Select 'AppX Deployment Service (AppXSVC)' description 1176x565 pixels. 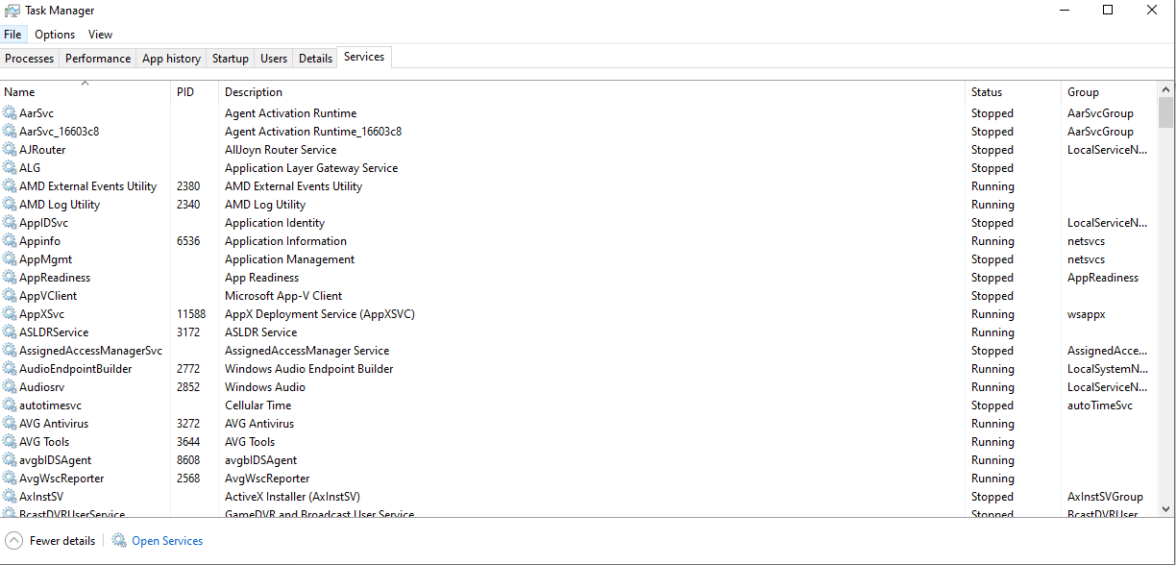click(x=320, y=314)
